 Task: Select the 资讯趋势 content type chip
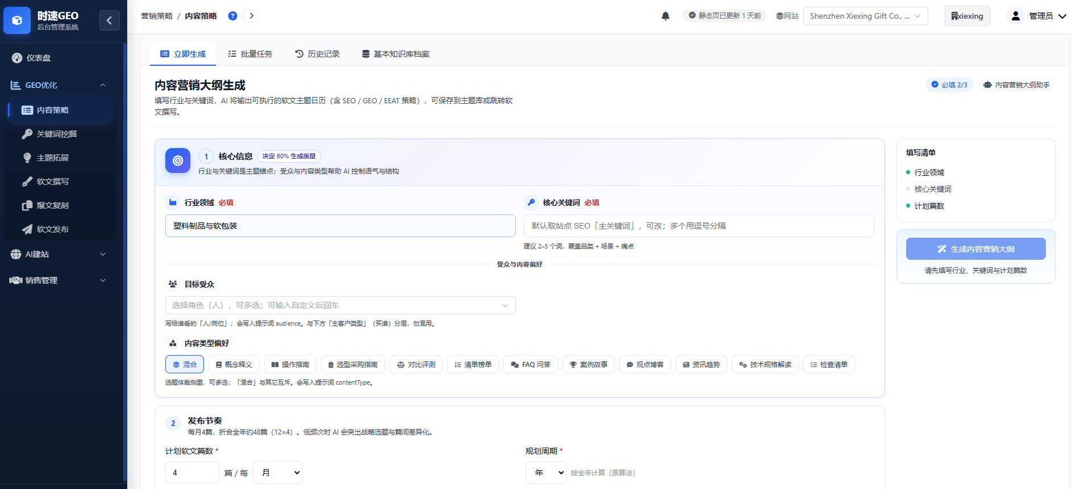click(x=701, y=364)
